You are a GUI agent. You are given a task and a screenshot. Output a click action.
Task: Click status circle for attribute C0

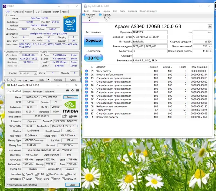tap(86, 106)
